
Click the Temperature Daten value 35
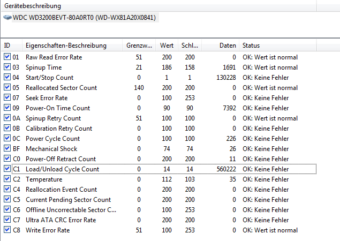(233, 179)
